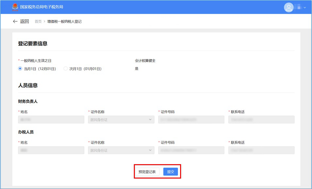Viewport: 312px width, 189px height.
Task: Click the 办税人员 姓名 input field
Action: 47,150
